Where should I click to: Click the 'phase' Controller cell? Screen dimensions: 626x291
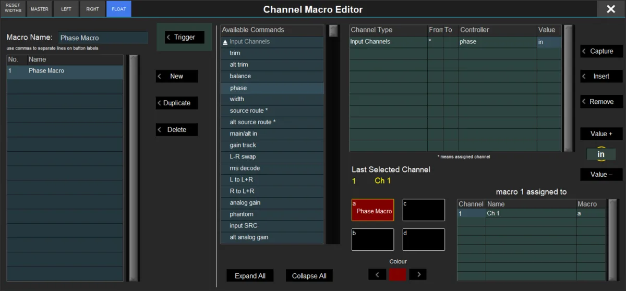tap(498, 42)
